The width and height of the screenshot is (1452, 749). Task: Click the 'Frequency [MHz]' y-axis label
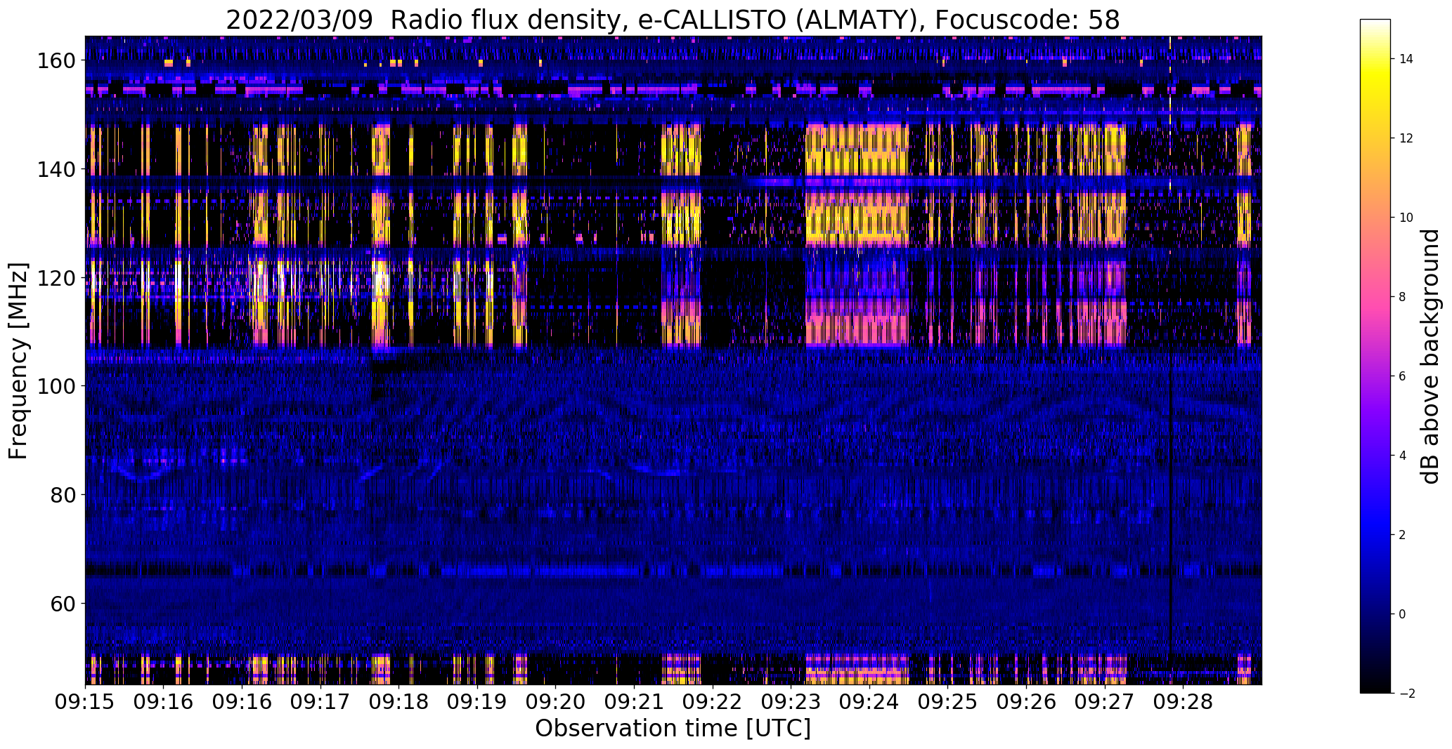18,361
